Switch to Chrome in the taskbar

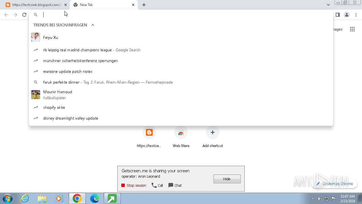(x=77, y=199)
